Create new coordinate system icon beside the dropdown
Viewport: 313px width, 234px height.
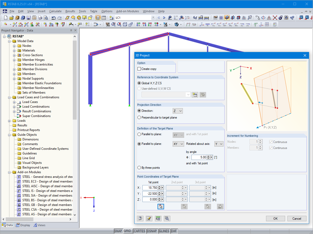[x=195, y=95]
